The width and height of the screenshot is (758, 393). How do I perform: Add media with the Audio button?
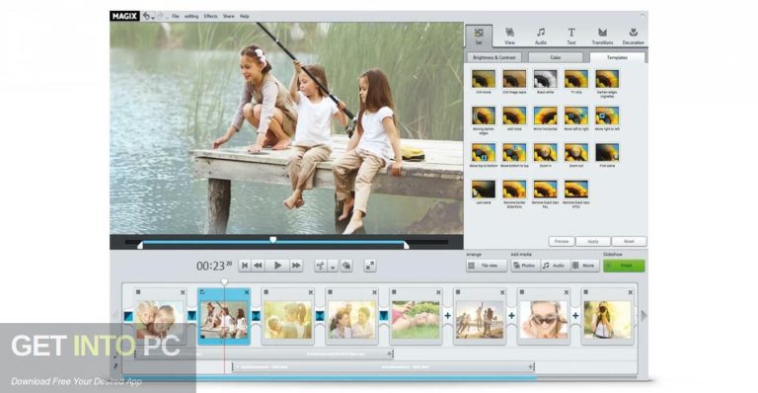[555, 266]
